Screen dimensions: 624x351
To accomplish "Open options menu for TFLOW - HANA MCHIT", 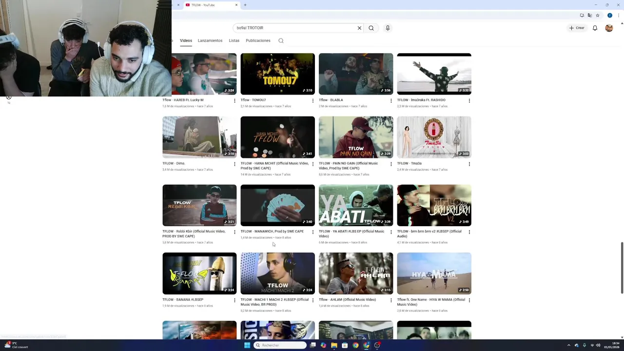I will pos(313,164).
